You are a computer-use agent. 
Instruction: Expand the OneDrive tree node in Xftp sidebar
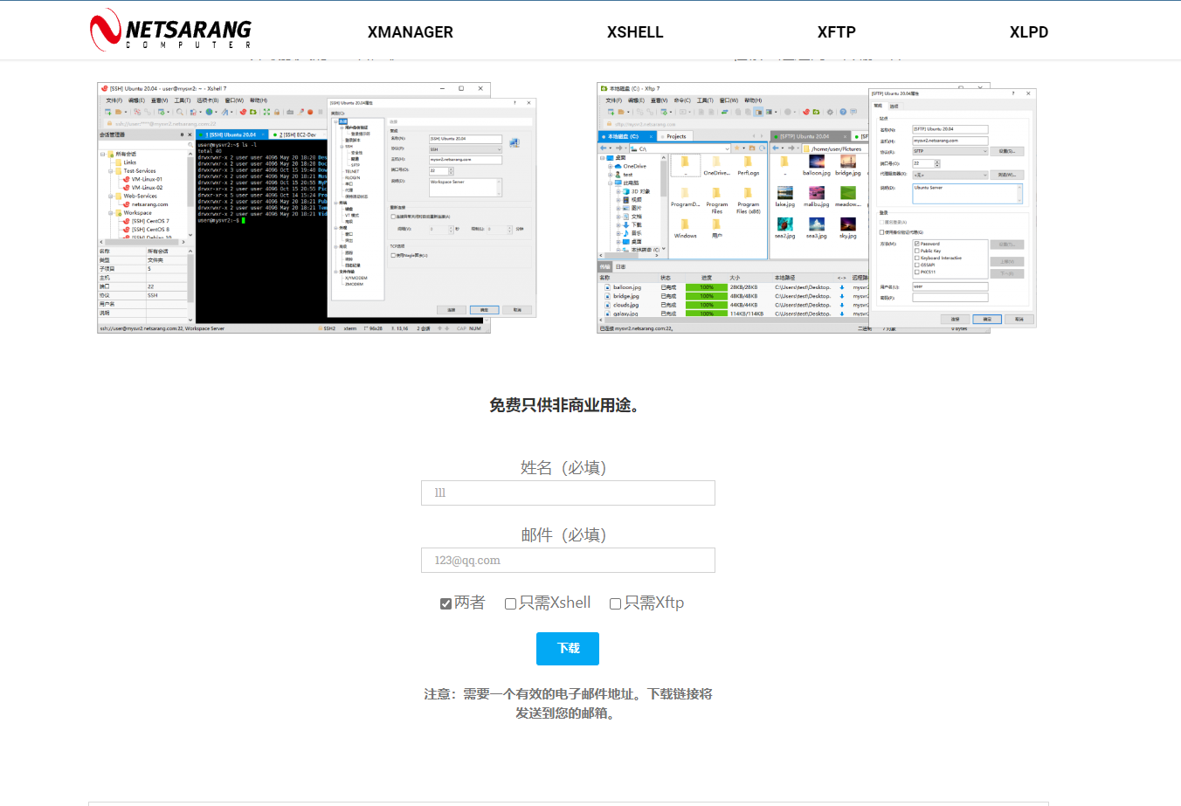click(609, 166)
